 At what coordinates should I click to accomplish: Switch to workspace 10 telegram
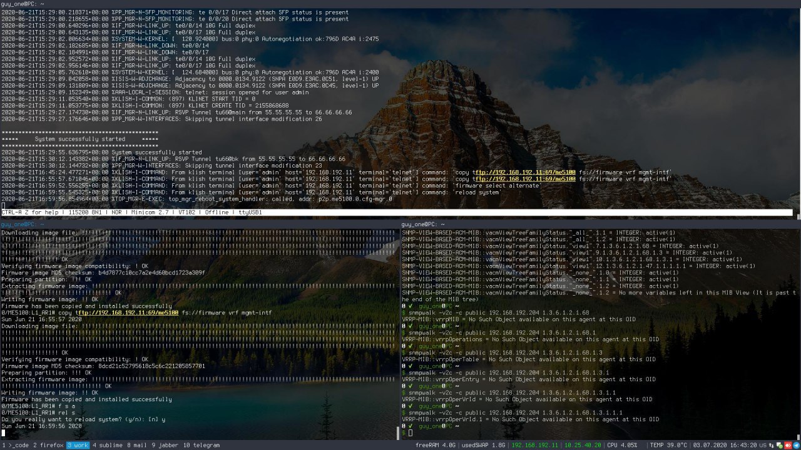201,445
